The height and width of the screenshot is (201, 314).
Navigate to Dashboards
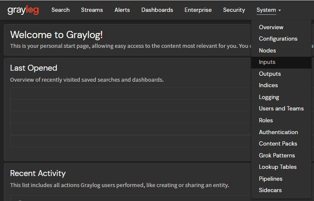tap(157, 10)
